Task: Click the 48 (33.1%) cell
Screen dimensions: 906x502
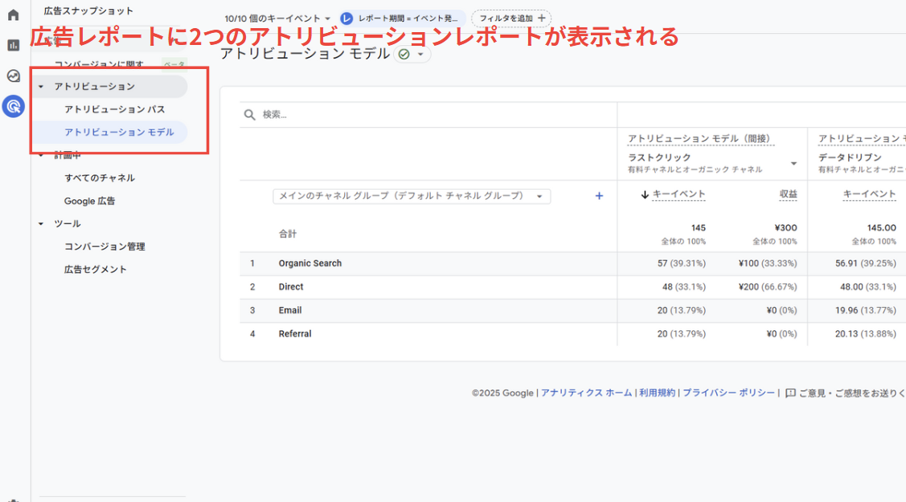Action: pos(684,287)
